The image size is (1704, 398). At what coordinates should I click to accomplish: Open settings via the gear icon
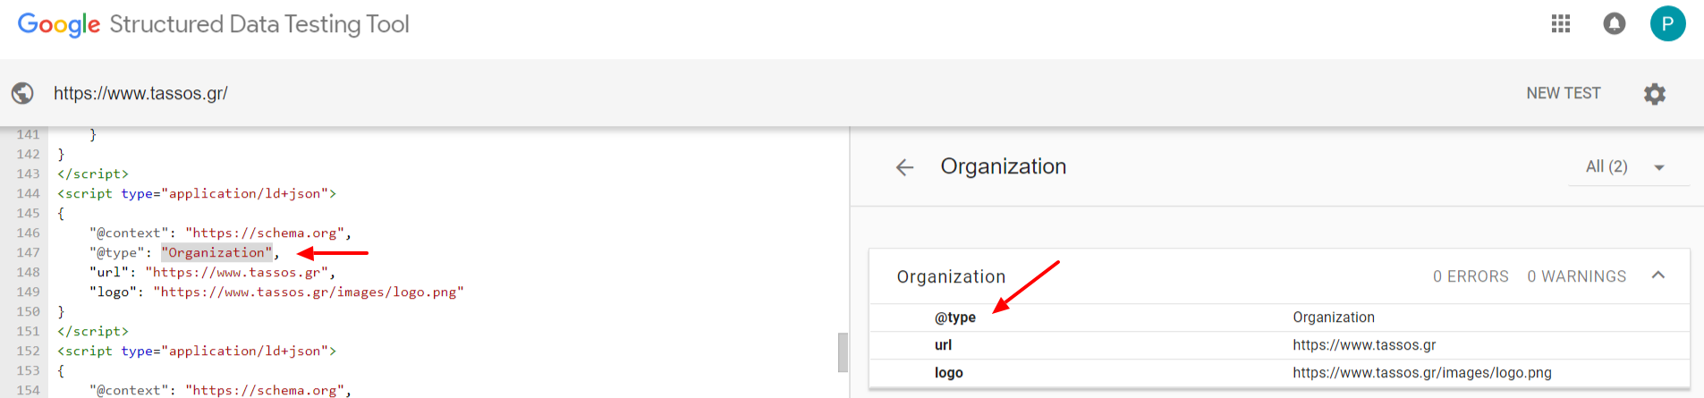(1655, 94)
